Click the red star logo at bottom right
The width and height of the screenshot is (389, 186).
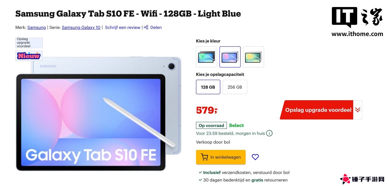click(x=345, y=179)
